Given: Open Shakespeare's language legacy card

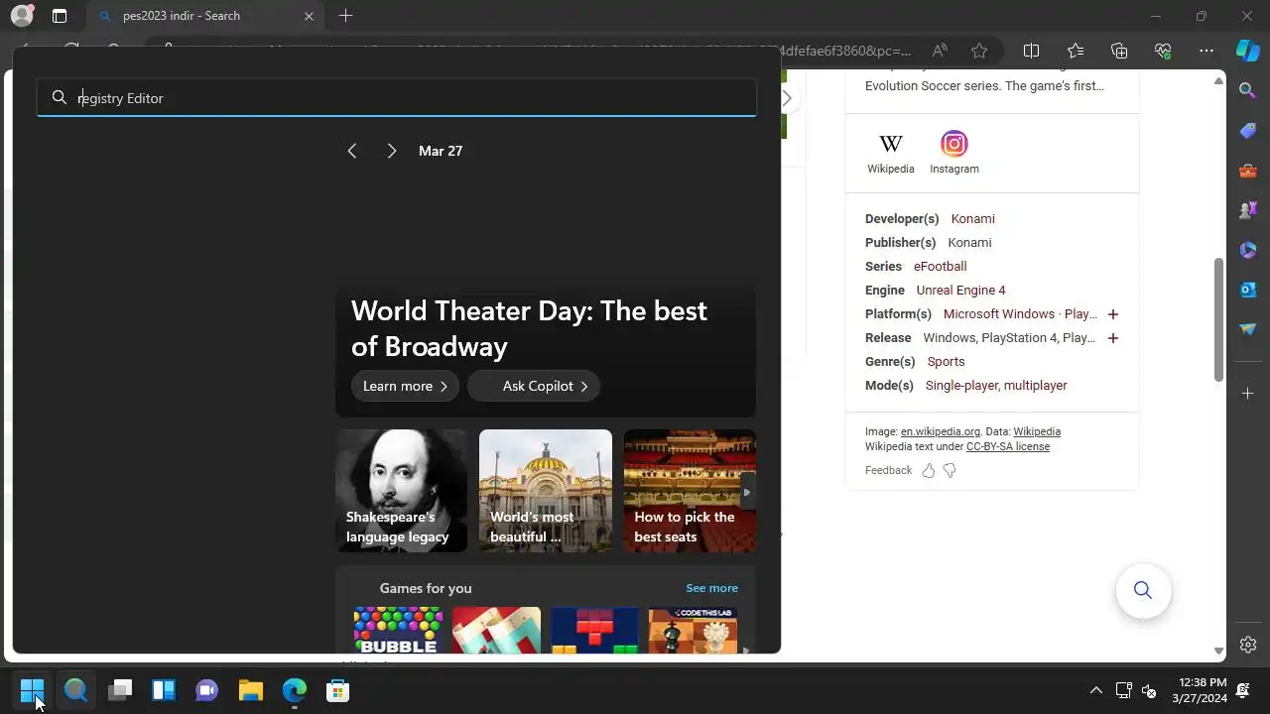Looking at the screenshot, I should coord(401,491).
